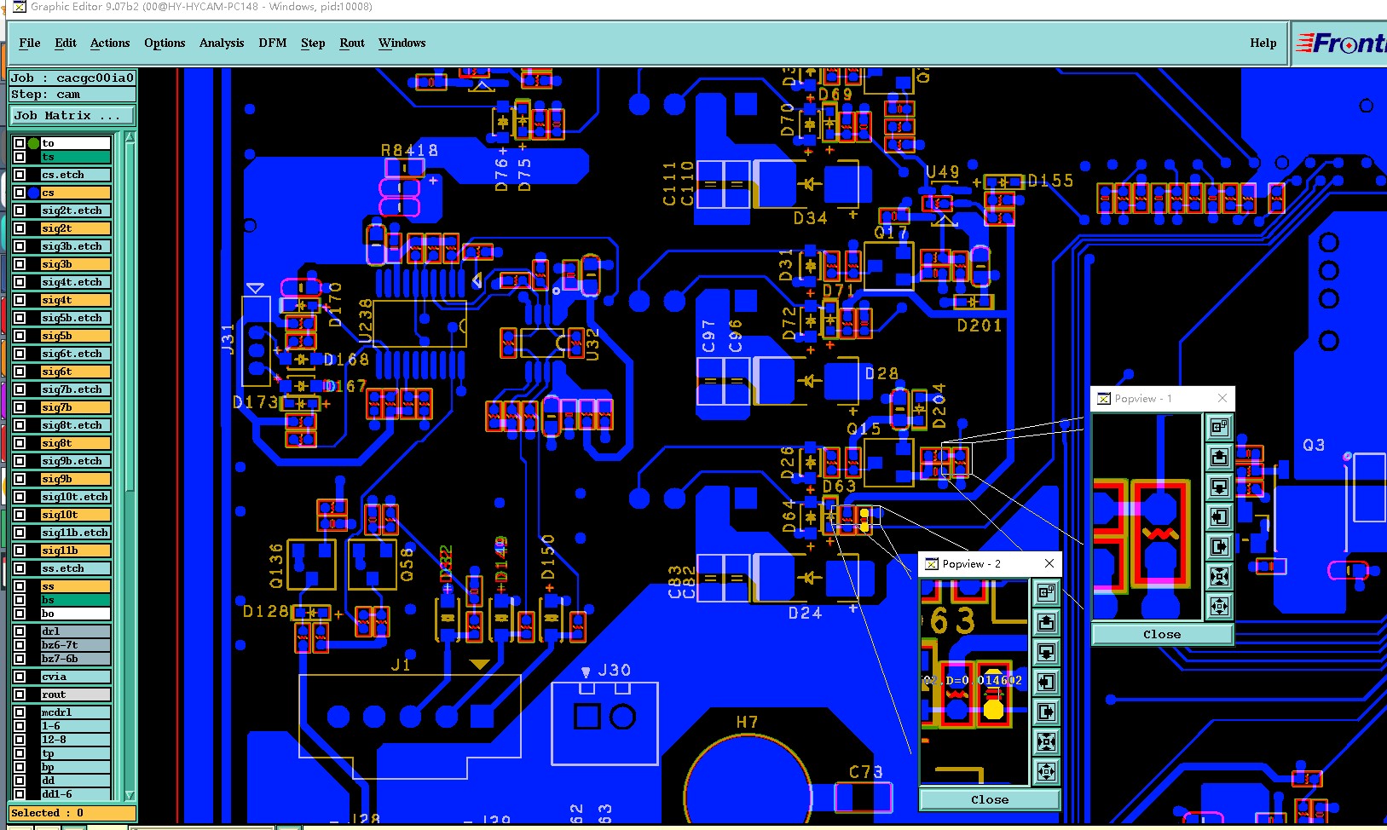This screenshot has width=1387, height=830.
Task: Enable the cs.etch layer checkbox
Action: tap(20, 175)
